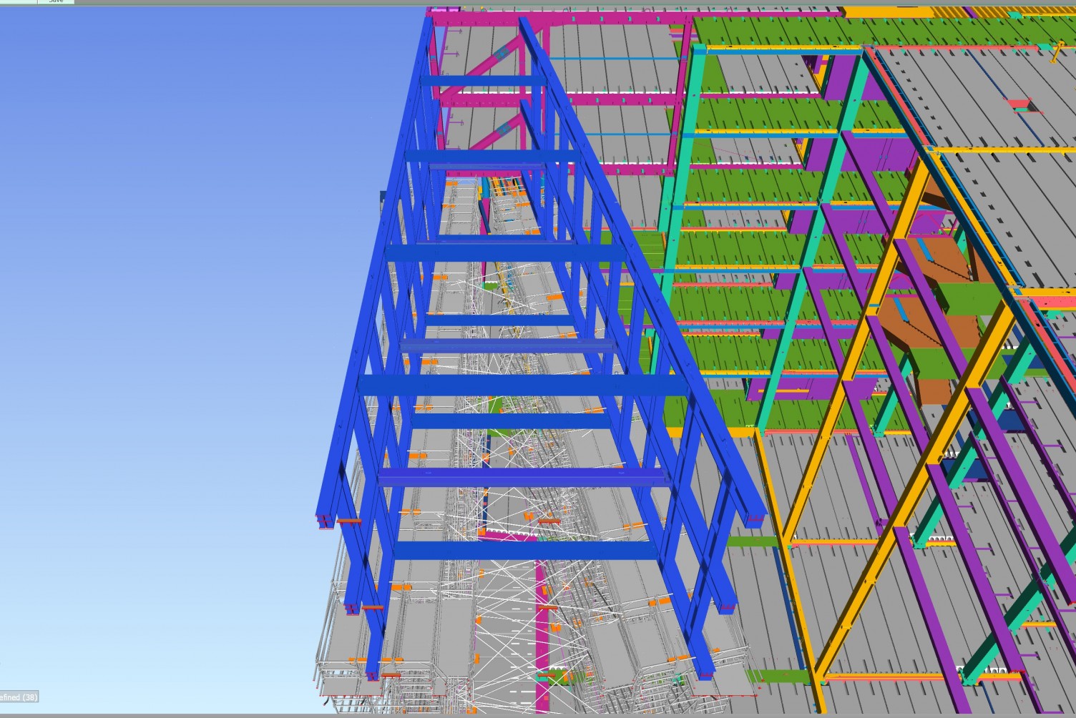Select the lowest blue horizontal crossbeam
Image resolution: width=1076 pixels, height=718 pixels.
526,551
